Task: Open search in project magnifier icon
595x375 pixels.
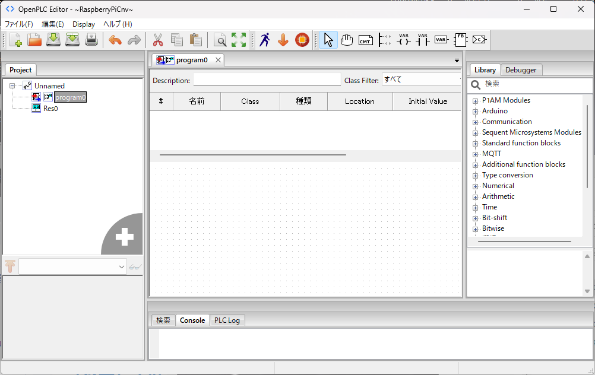Action: 220,40
